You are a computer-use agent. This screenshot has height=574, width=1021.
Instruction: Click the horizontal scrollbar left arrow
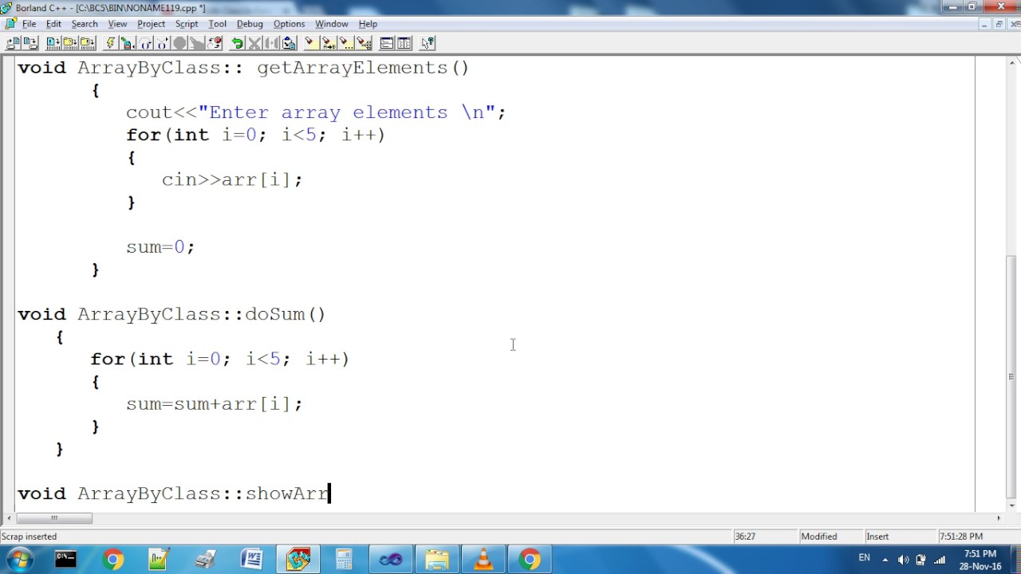click(9, 518)
